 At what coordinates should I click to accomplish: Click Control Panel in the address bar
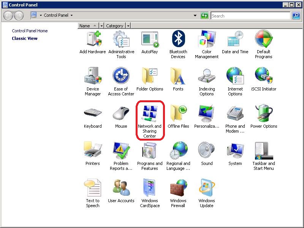click(x=56, y=15)
